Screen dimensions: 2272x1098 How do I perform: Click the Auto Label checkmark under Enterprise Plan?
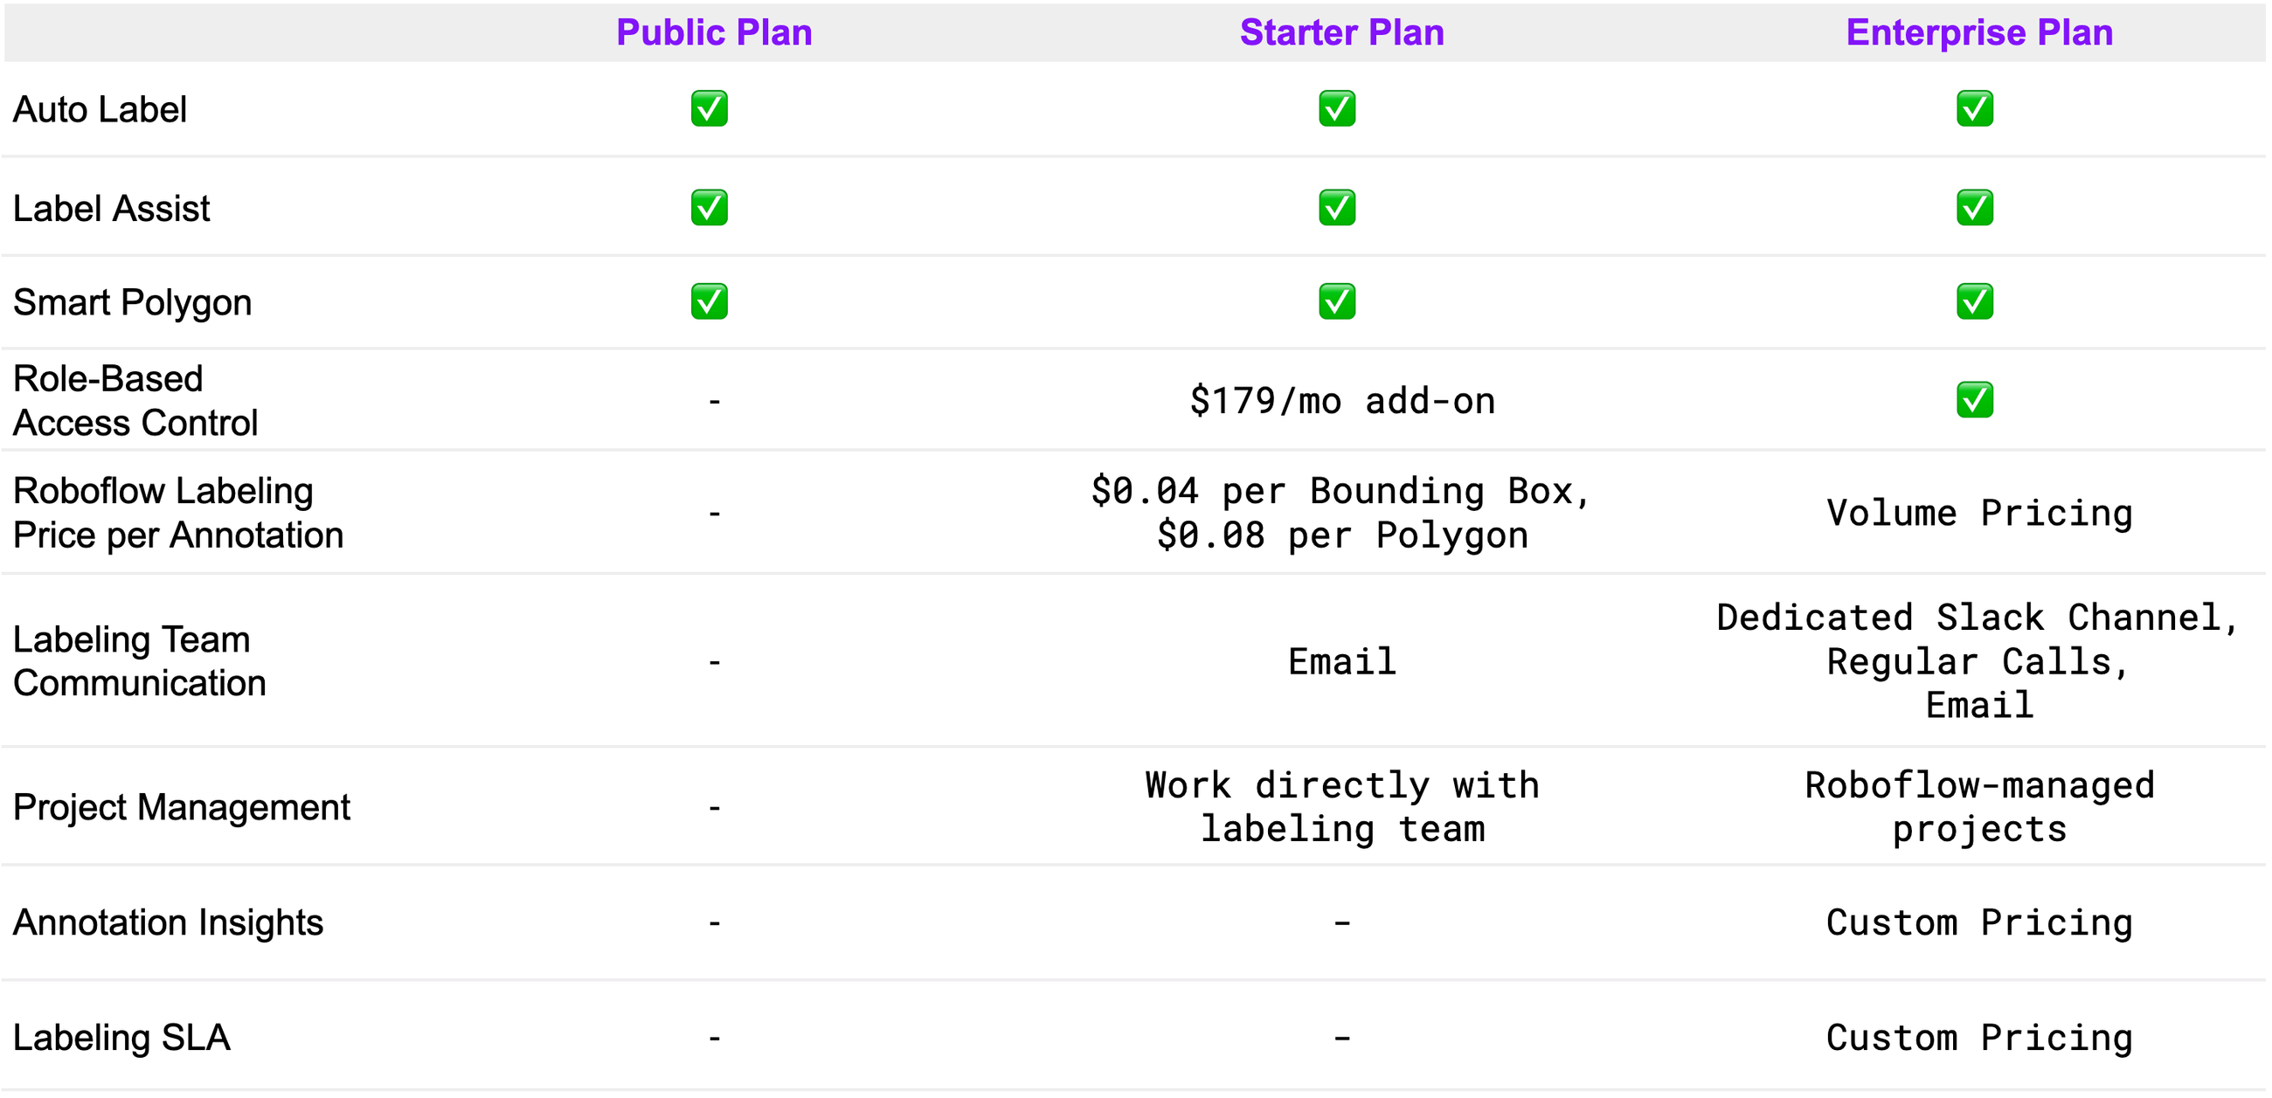(x=1975, y=108)
